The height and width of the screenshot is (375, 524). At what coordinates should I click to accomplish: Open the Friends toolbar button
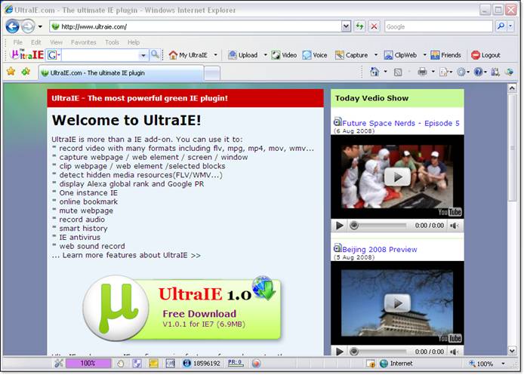(445, 55)
